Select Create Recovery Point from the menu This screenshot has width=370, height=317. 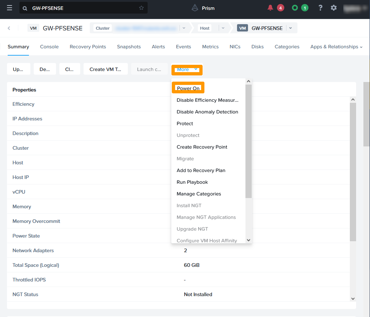click(202, 147)
